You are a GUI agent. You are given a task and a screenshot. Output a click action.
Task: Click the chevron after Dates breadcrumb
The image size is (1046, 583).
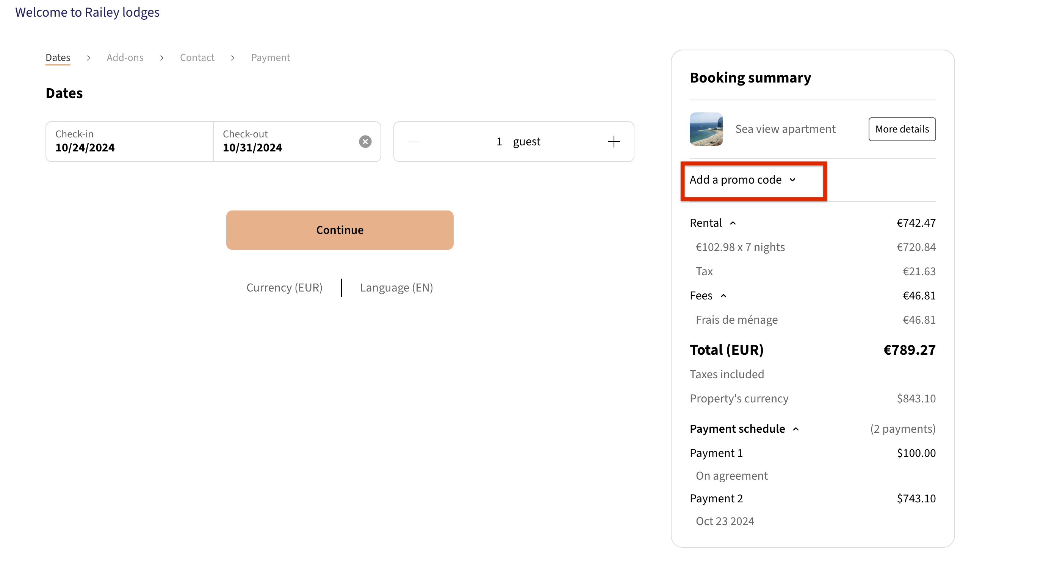coord(89,58)
